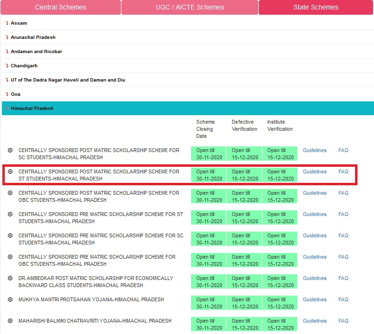
Task: Open the Chandigarh state section
Action: 24,66
